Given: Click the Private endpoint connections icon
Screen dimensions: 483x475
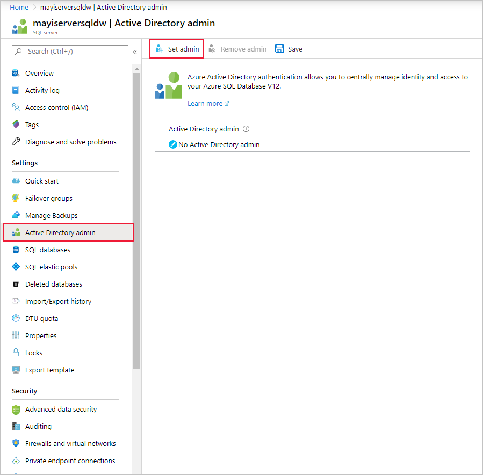Looking at the screenshot, I should pyautogui.click(x=16, y=461).
